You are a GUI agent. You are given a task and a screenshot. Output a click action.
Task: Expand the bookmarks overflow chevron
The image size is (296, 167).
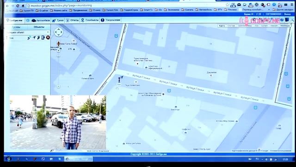[x=269, y=9]
